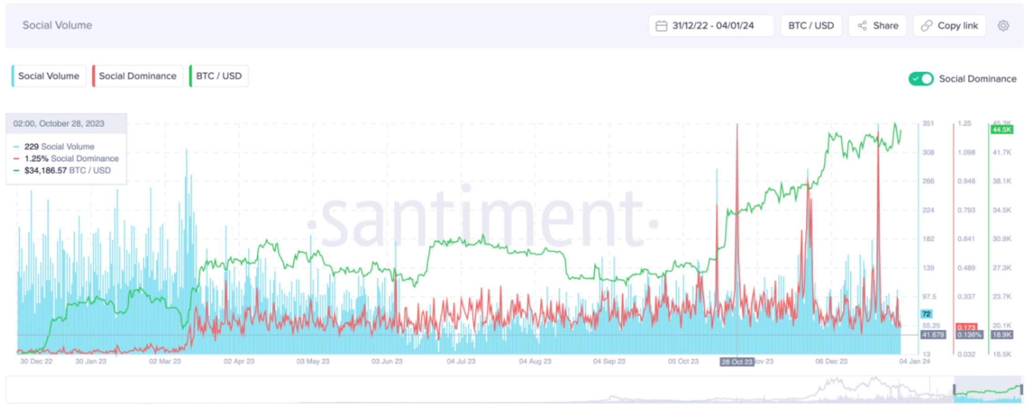
Task: Hide the BTC / USD legend series
Action: tap(219, 76)
